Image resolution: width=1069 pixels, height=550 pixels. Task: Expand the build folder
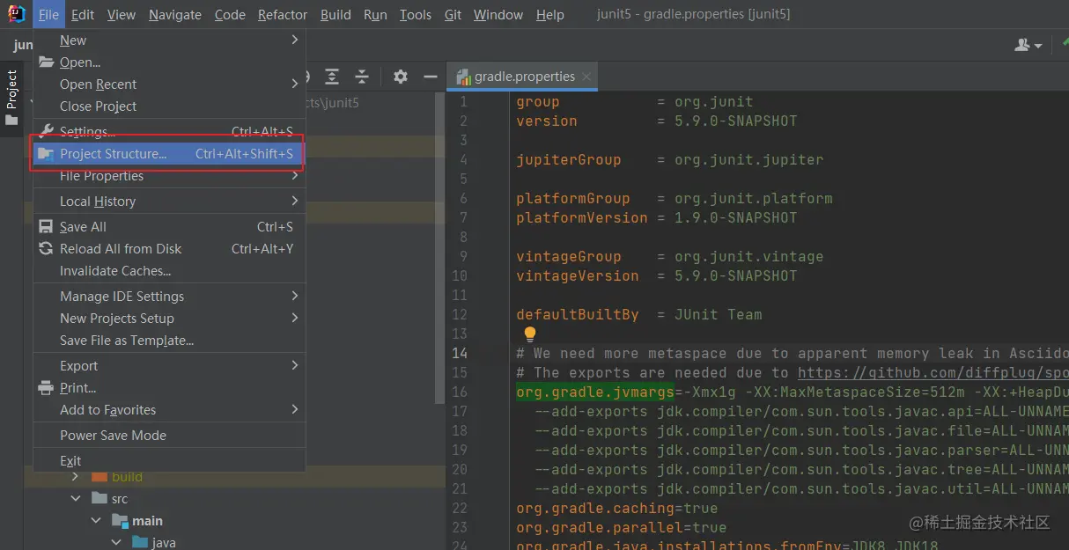point(75,476)
